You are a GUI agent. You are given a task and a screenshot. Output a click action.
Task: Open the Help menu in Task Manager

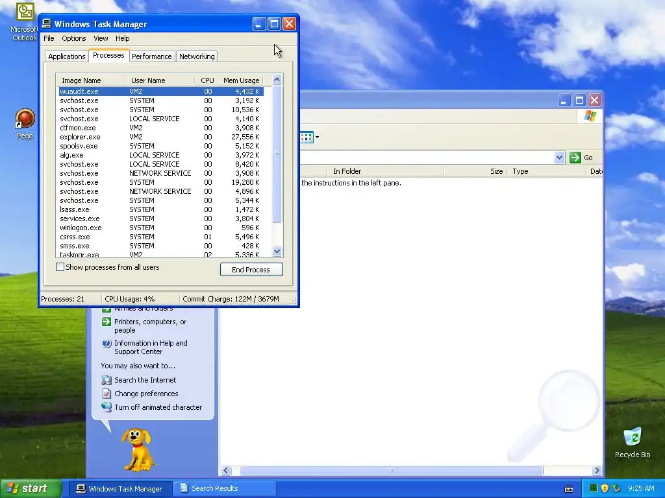(x=123, y=38)
